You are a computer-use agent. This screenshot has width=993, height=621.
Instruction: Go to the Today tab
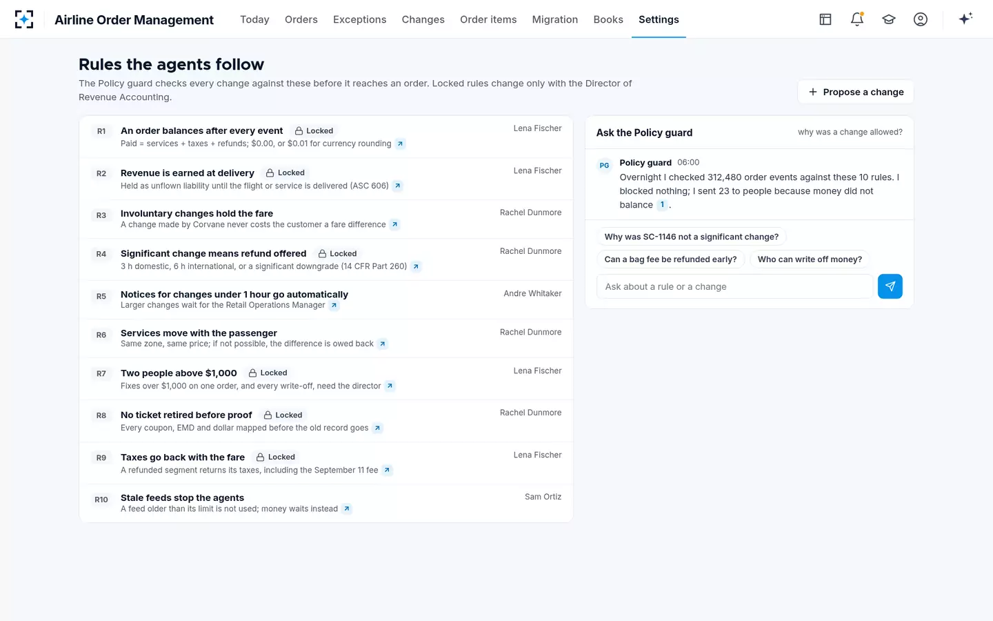click(254, 19)
